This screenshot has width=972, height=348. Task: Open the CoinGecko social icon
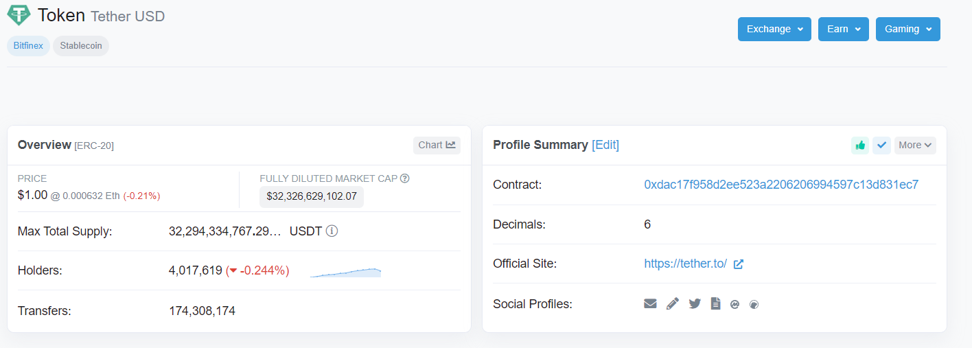pos(754,304)
